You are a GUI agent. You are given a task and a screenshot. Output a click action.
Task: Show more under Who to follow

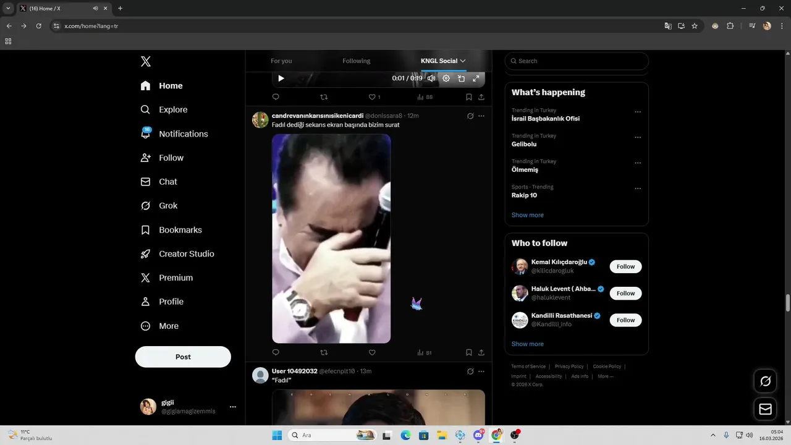point(528,344)
